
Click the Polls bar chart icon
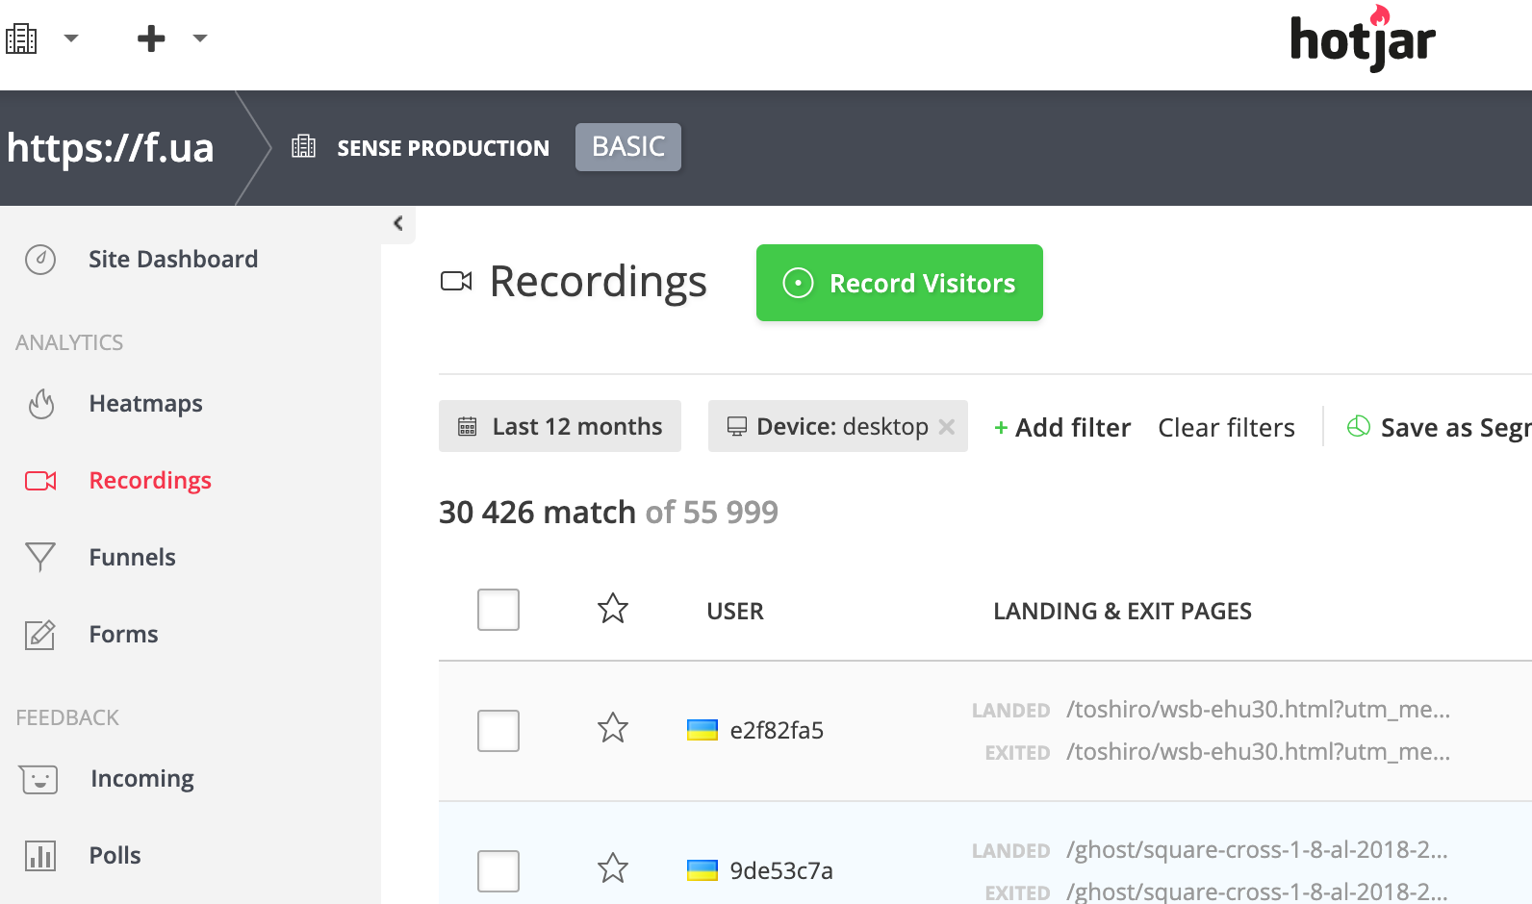[x=40, y=856]
